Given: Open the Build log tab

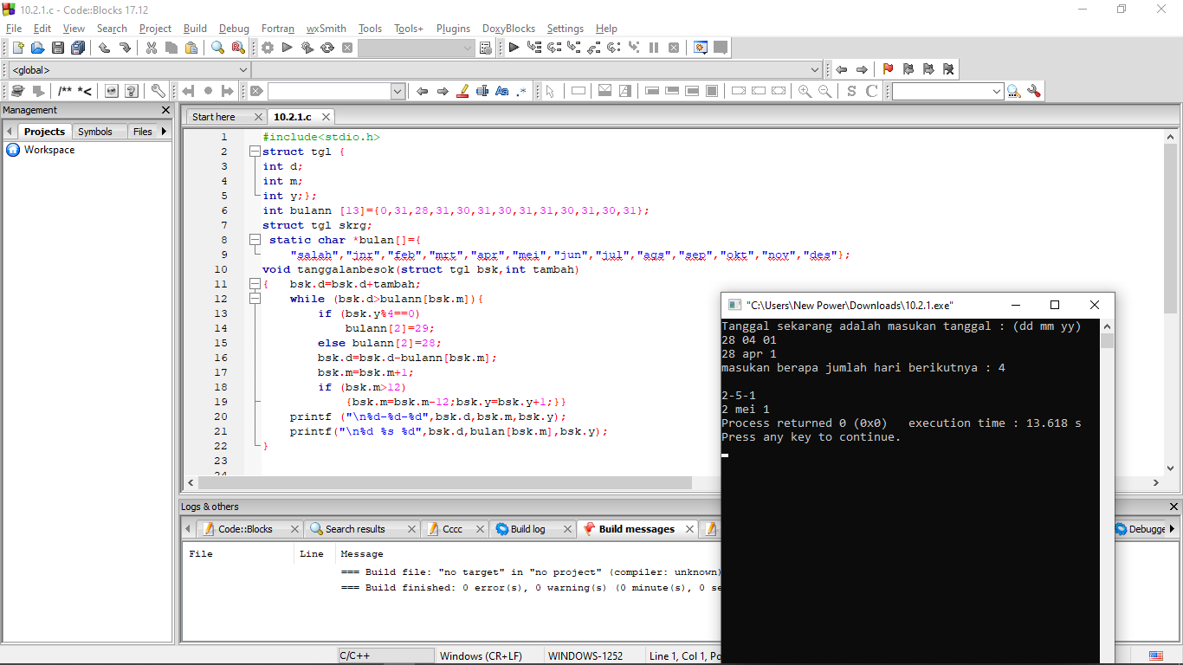Looking at the screenshot, I should (528, 529).
